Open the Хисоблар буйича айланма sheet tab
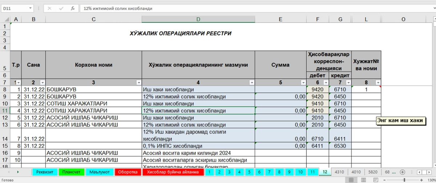Screen dimensions: 436x183 pos(173,172)
